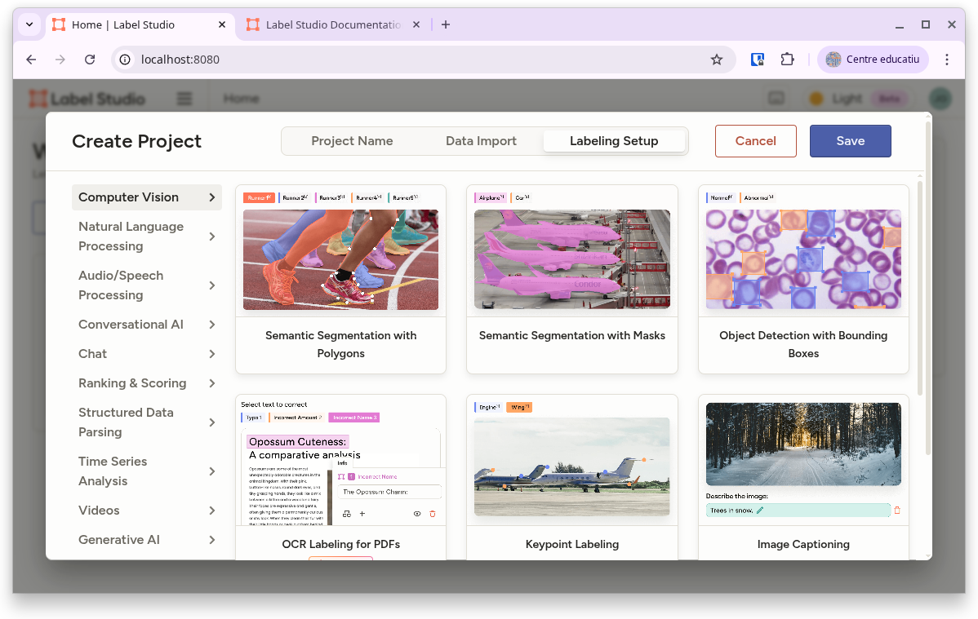
Task: Select the Object Detection with Bounding Boxes template
Action: coord(803,279)
